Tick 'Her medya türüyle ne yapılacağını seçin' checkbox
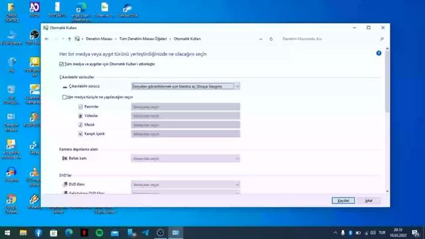Image resolution: width=425 pixels, height=239 pixels. [x=64, y=97]
